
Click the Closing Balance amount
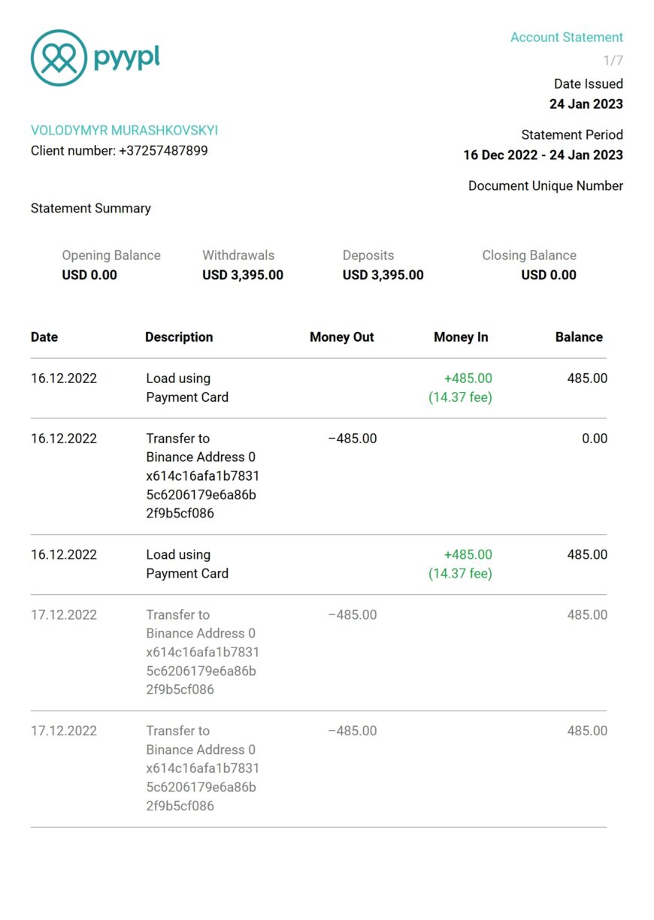click(x=549, y=275)
